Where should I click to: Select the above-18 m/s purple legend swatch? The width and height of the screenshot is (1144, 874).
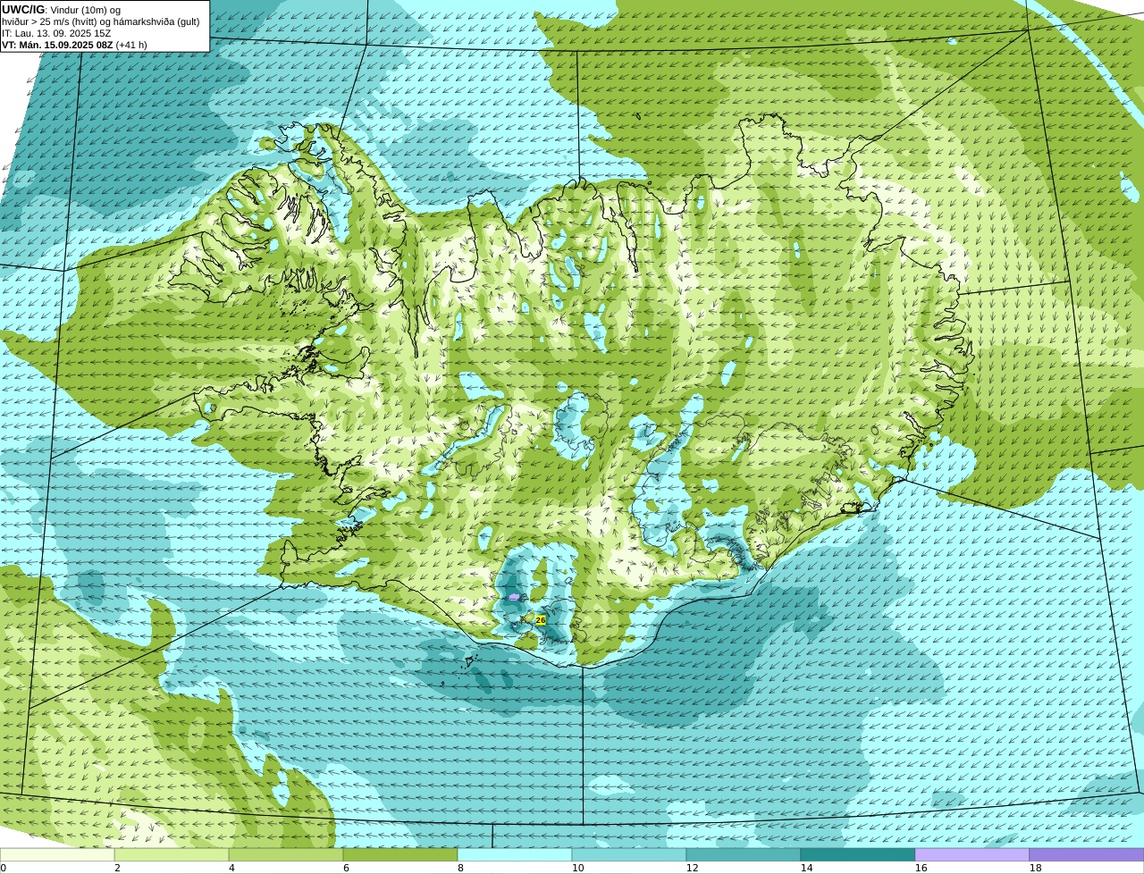click(x=1087, y=854)
